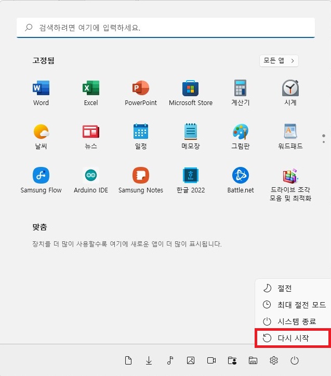The height and width of the screenshot is (376, 331).
Task: Open 한글 2022 app
Action: pos(191,180)
